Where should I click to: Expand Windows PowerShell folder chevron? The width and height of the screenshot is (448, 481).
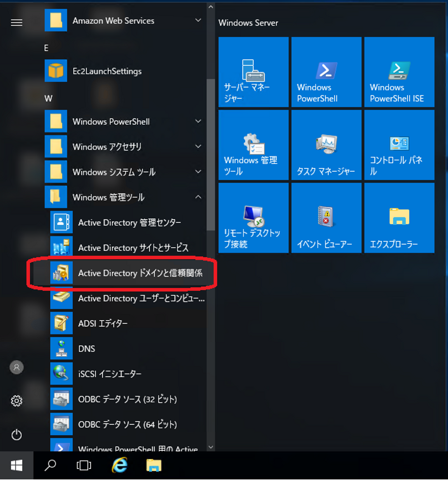point(198,121)
